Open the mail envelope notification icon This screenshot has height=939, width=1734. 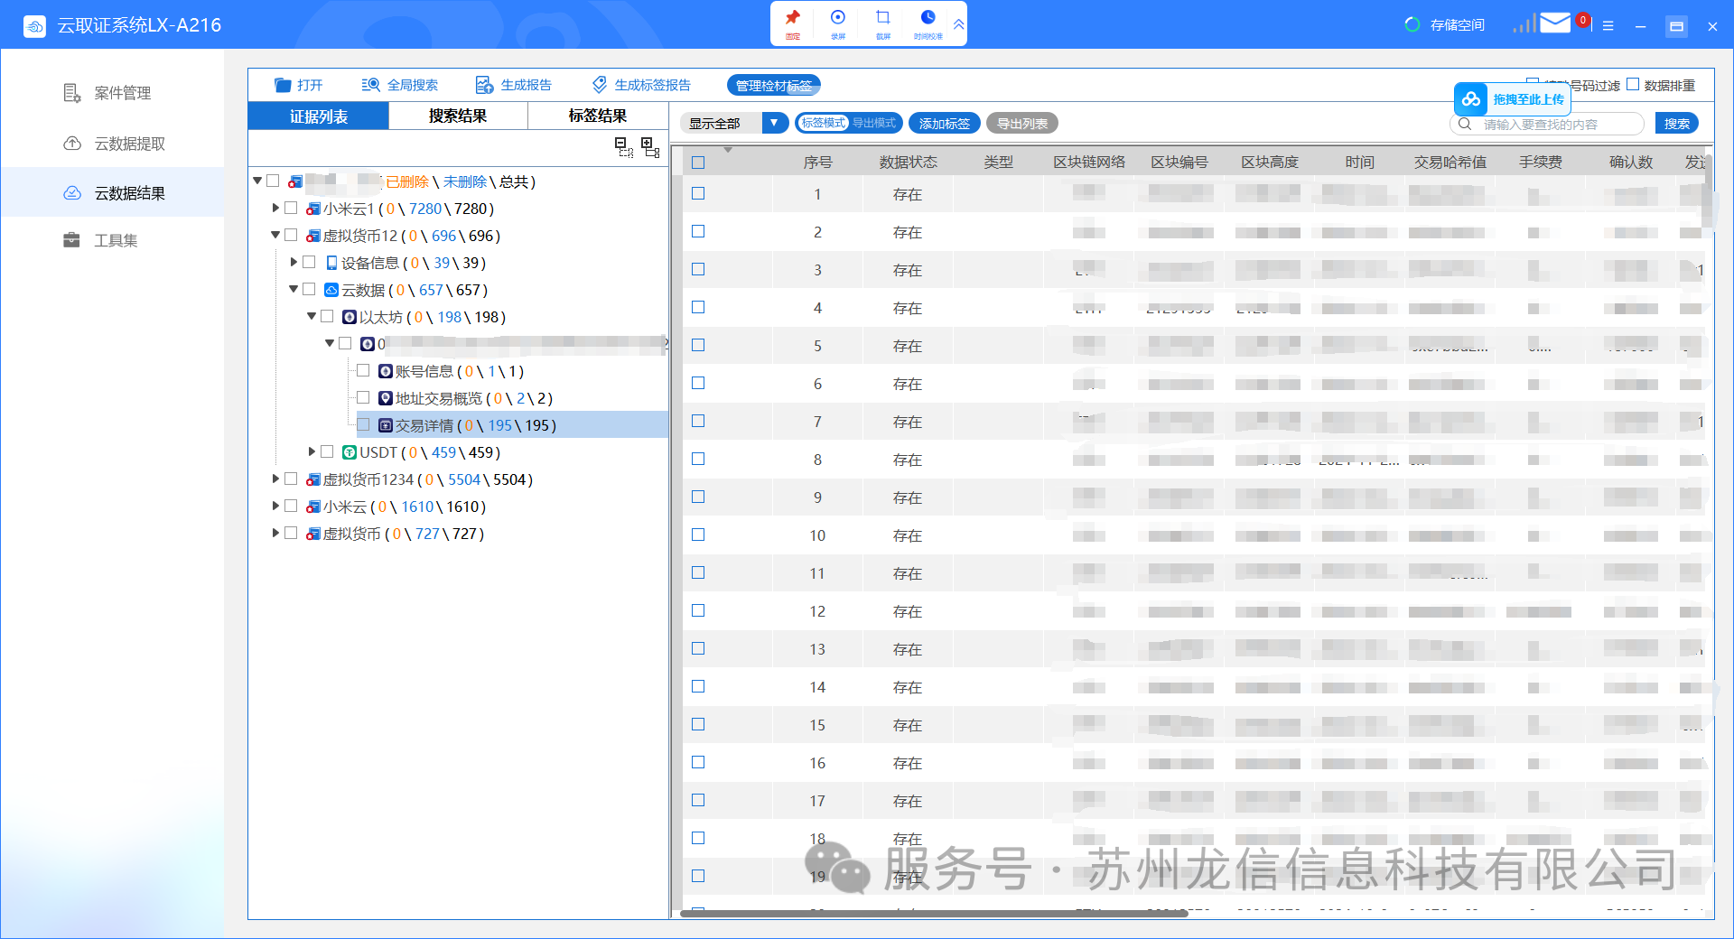(x=1554, y=23)
